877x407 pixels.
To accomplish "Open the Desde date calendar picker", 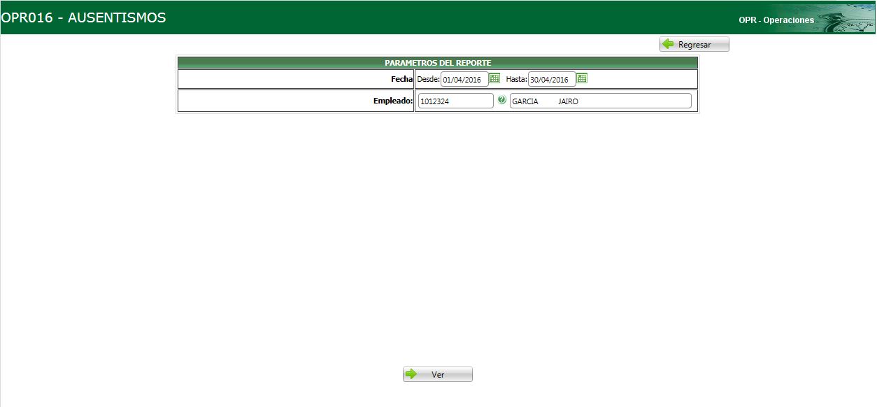I will click(x=494, y=78).
